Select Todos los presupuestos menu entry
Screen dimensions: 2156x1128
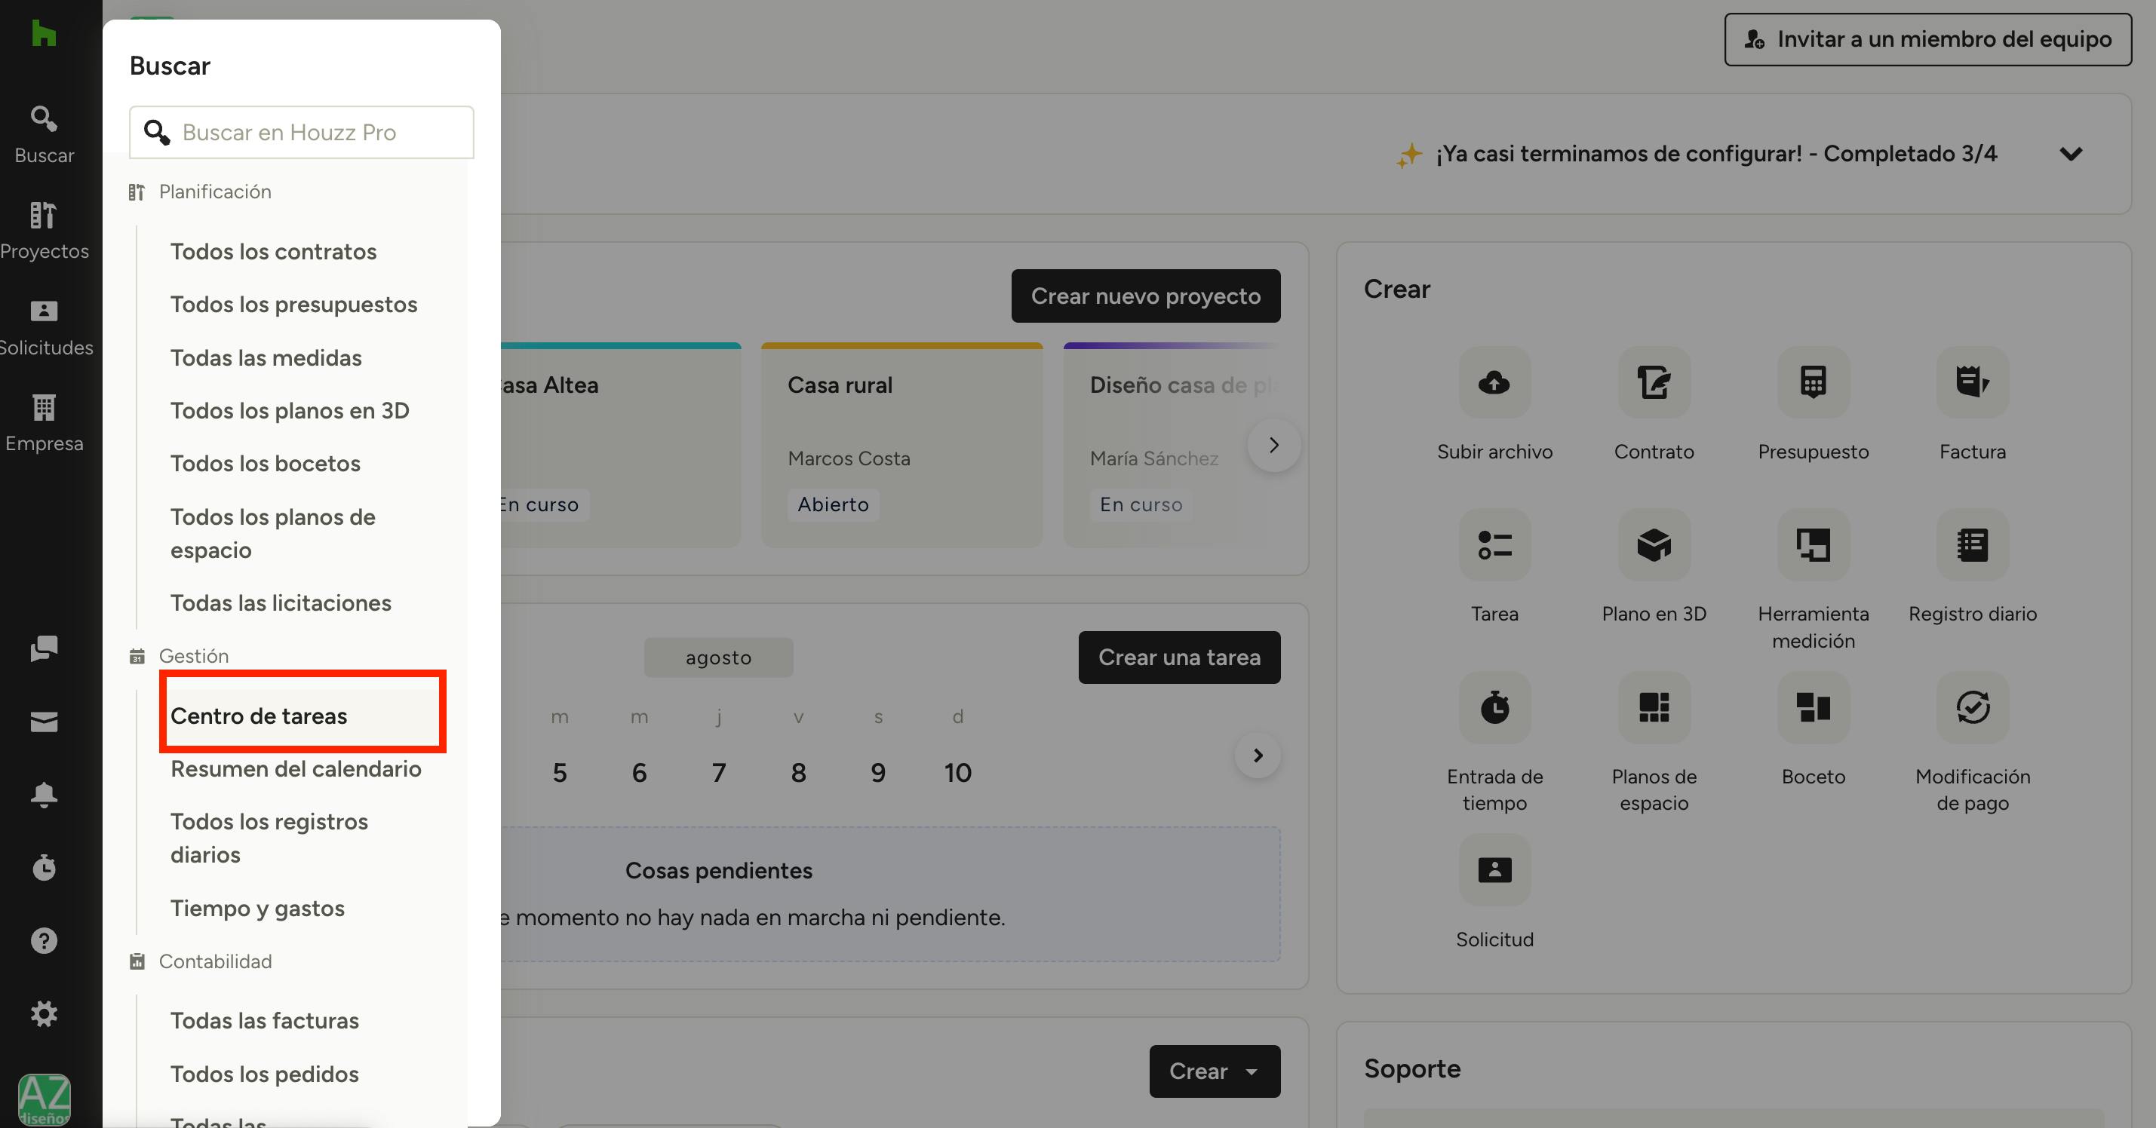(x=293, y=305)
